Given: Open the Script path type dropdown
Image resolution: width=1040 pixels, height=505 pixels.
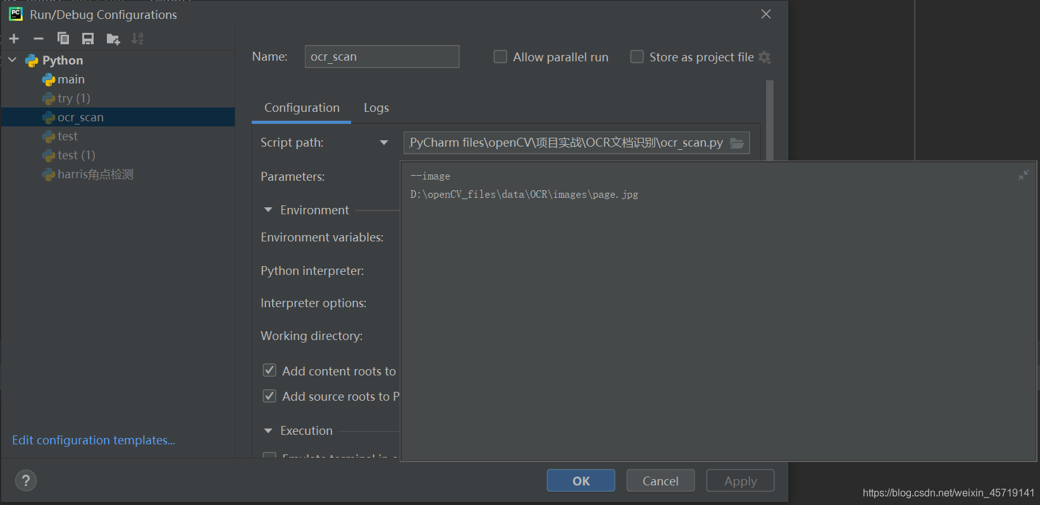Looking at the screenshot, I should [x=384, y=143].
